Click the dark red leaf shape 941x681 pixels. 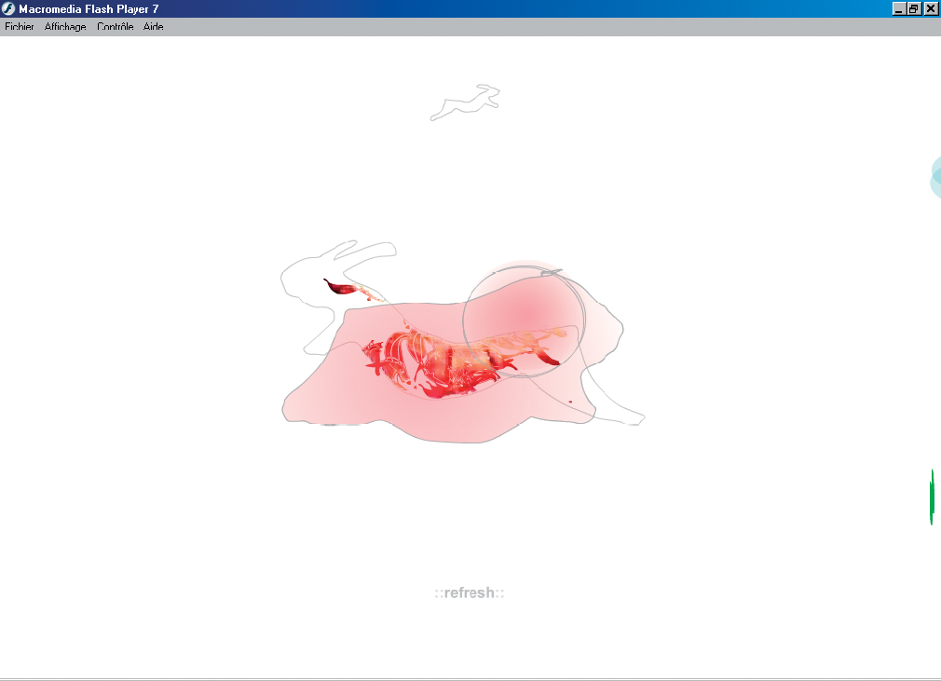[342, 287]
